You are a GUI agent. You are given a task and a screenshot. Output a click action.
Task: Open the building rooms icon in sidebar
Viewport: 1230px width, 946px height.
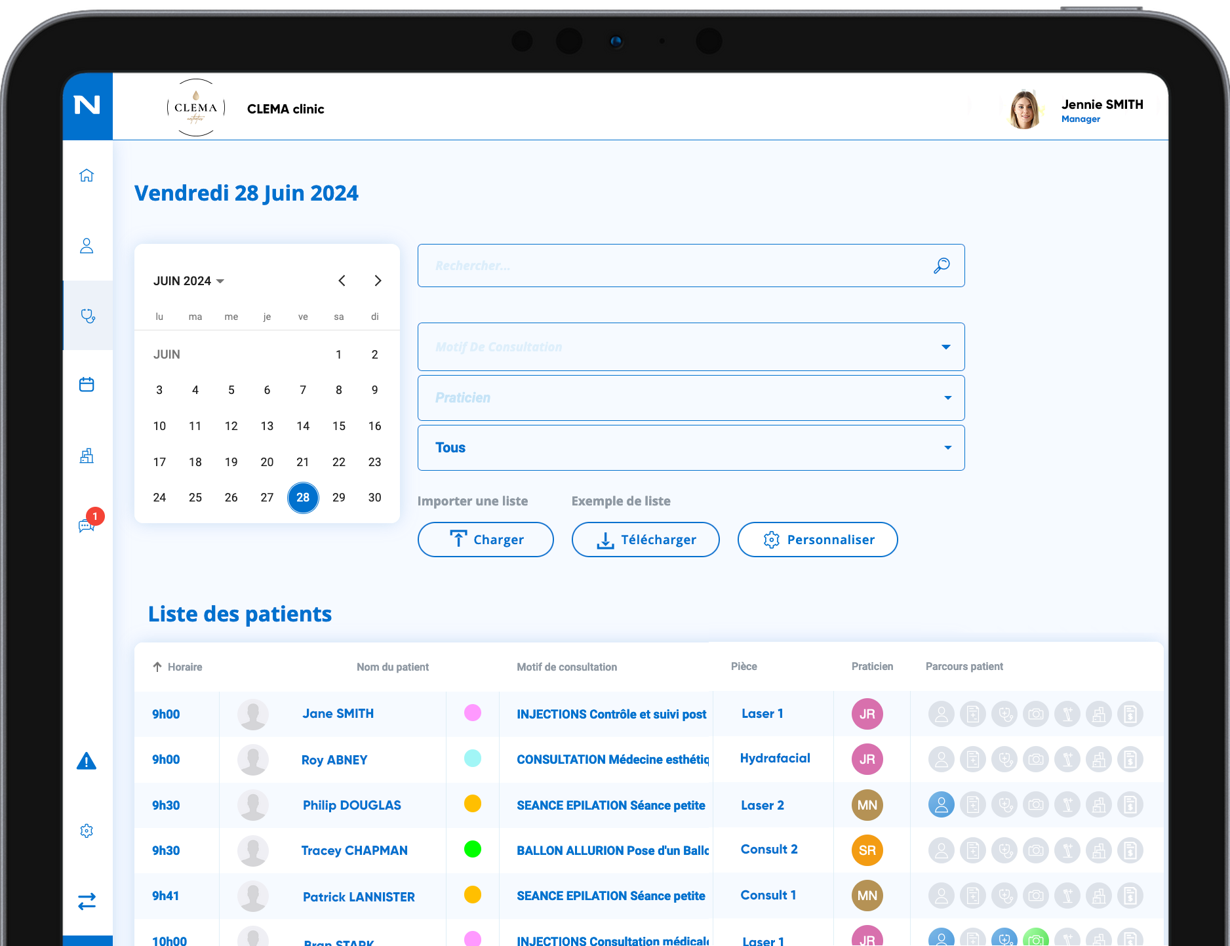87,455
